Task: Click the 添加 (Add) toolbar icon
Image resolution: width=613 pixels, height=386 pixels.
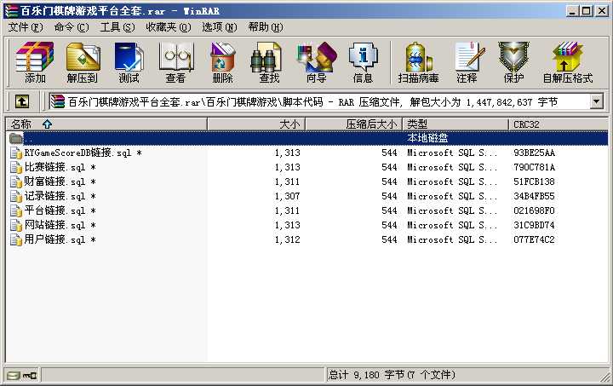Action: (34, 62)
